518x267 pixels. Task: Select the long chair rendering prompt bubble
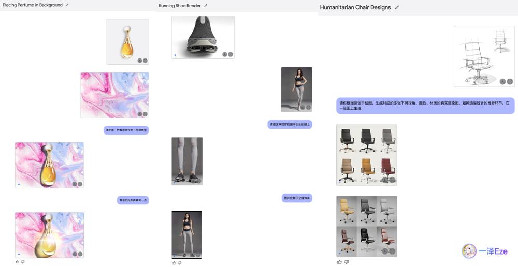pyautogui.click(x=426, y=106)
